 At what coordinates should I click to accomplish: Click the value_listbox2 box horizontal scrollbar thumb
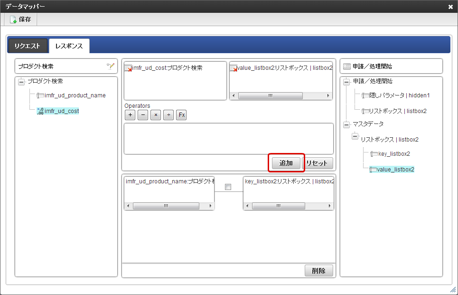coord(271,95)
